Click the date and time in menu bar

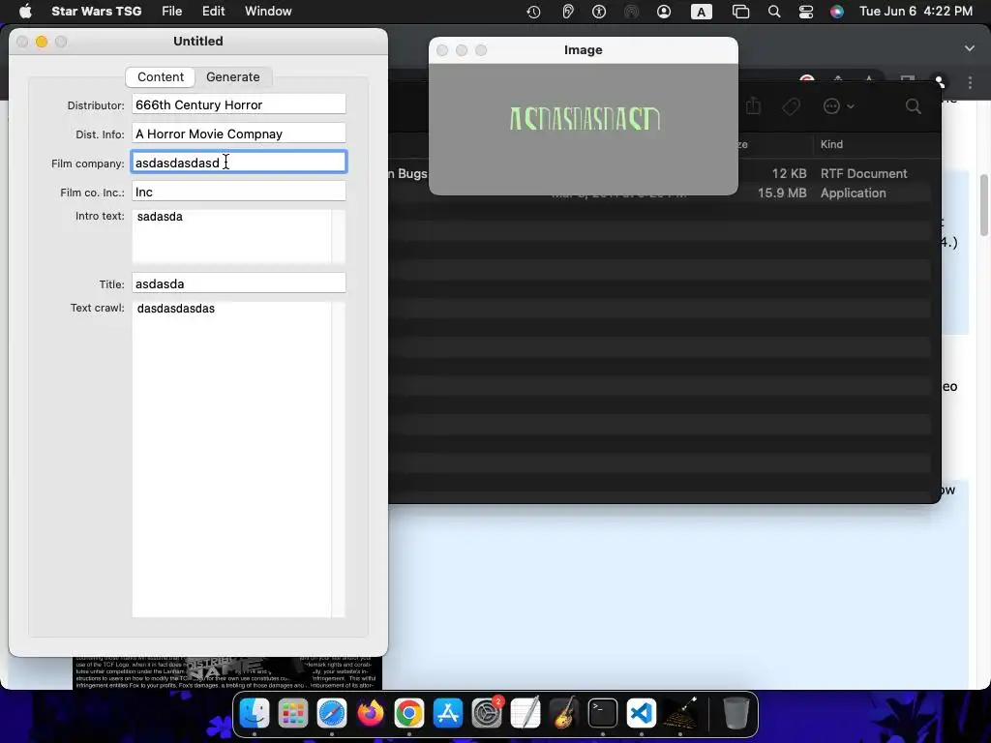(916, 12)
